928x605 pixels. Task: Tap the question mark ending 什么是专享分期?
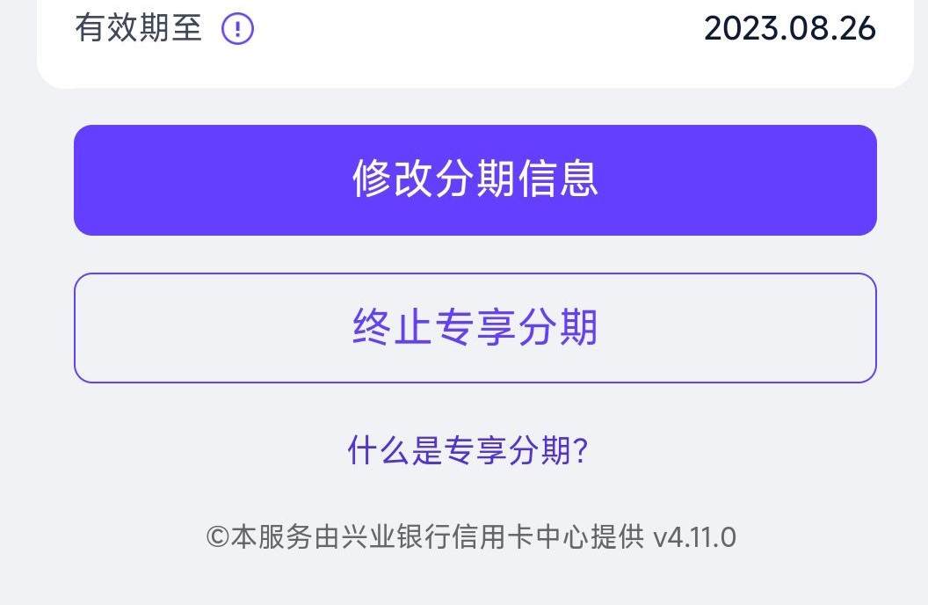[x=581, y=450]
